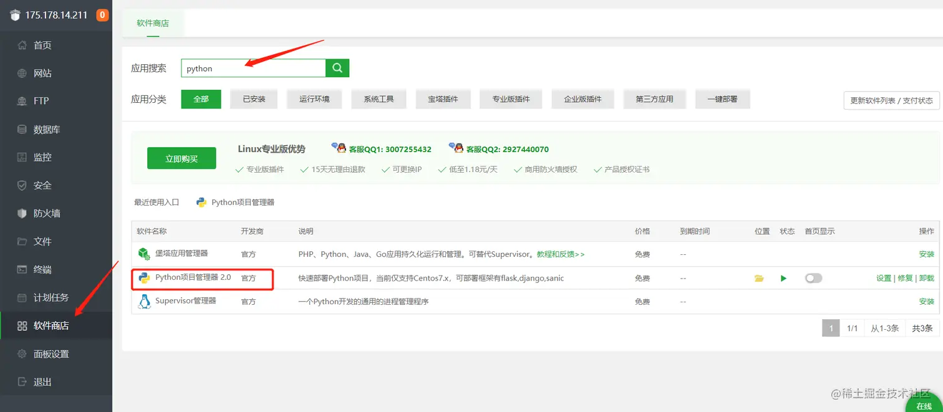Image resolution: width=943 pixels, height=412 pixels.
Task: Click the 共3条 total count
Action: click(922, 328)
